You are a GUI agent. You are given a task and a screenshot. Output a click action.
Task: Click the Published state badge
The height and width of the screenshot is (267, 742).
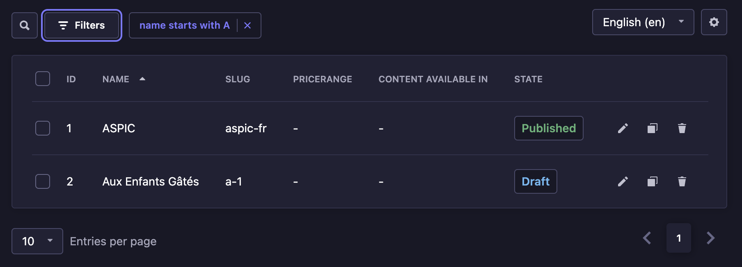548,128
